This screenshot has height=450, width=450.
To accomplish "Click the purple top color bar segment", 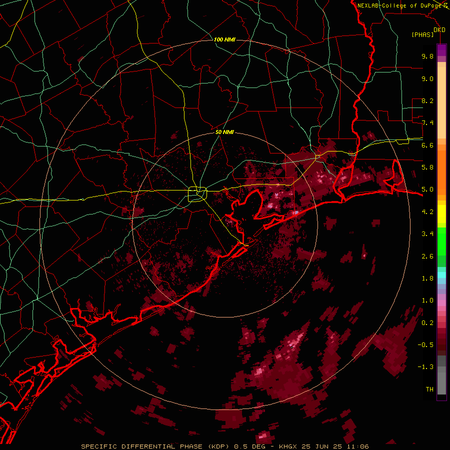I will click(x=441, y=50).
